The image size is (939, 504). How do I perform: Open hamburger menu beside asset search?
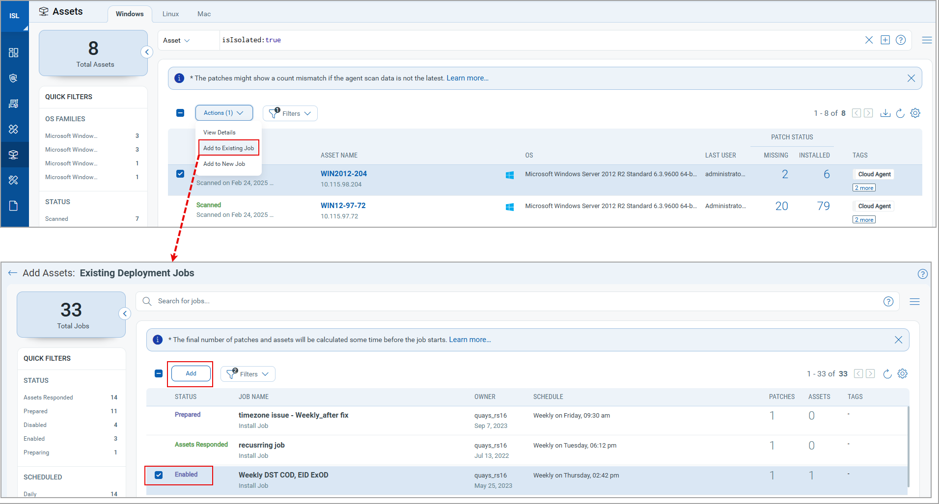click(927, 40)
